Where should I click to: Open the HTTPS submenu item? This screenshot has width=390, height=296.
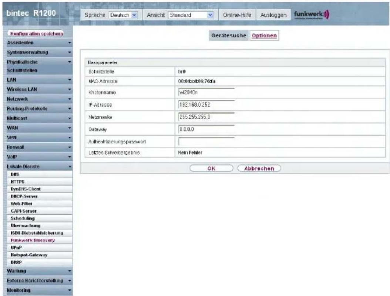(40, 182)
